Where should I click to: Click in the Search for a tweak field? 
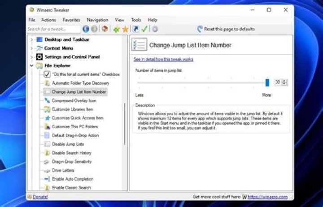coord(53,29)
